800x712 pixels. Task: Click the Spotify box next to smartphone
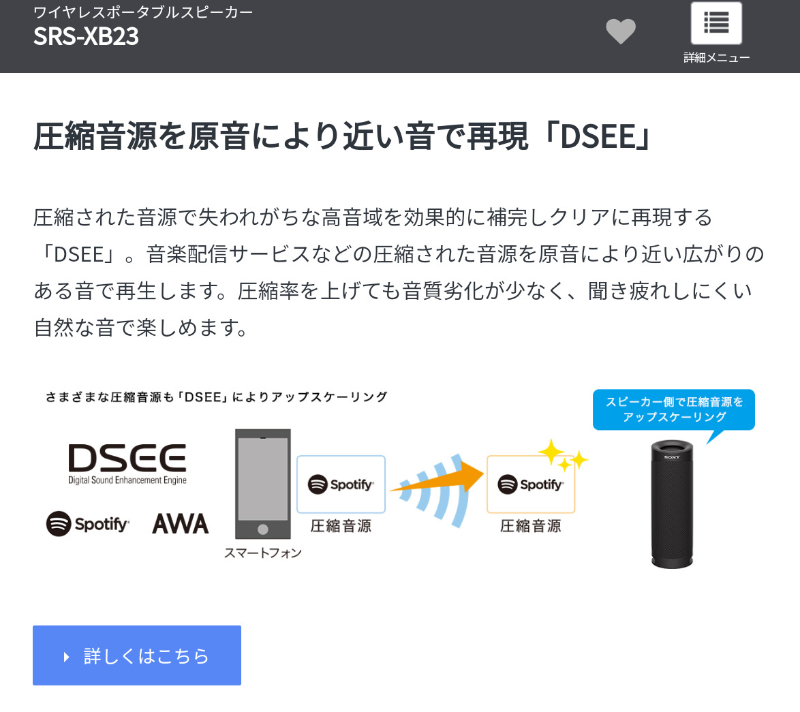point(341,484)
